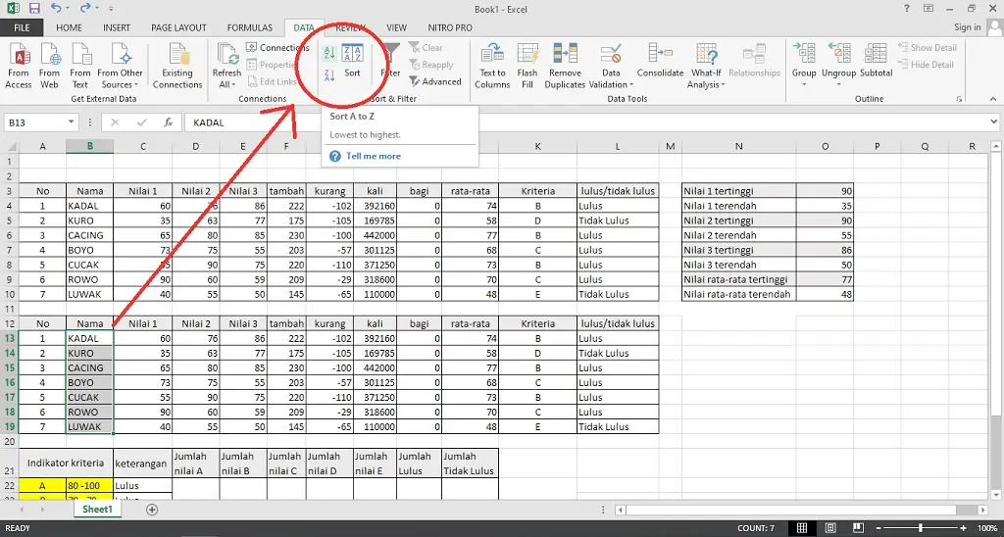Toggle the Filter funnel button
Viewport: 1004px width, 537px height.
tap(390, 62)
